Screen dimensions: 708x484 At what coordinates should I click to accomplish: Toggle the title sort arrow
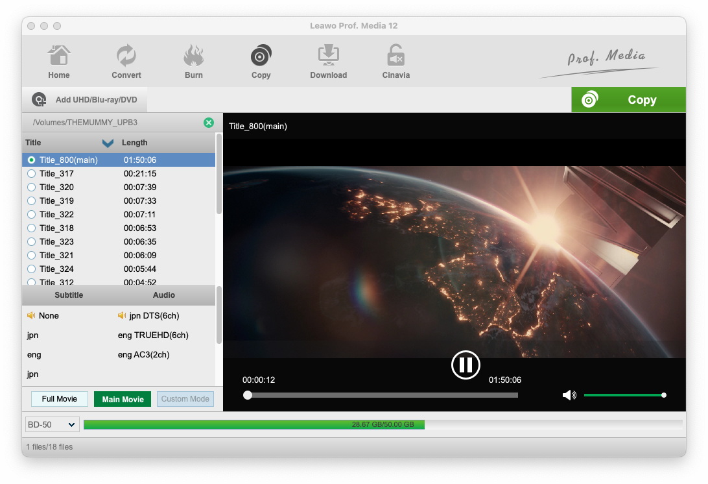108,143
